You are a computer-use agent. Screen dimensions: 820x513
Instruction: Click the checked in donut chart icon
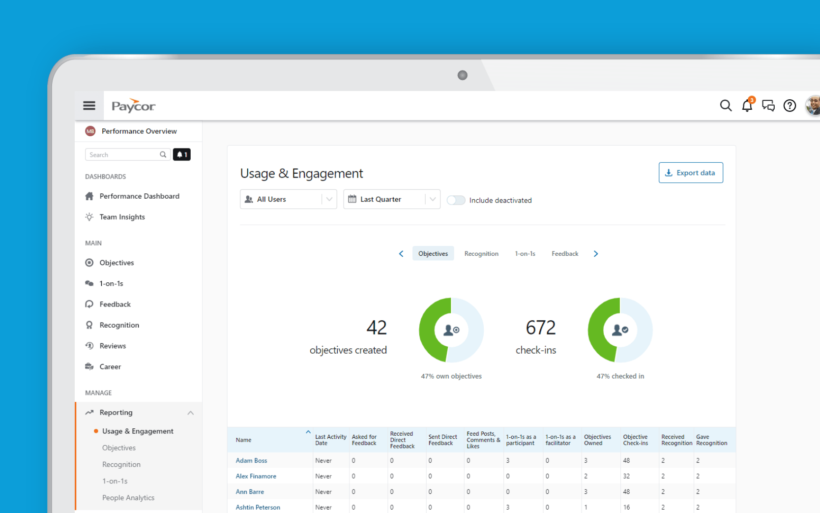coord(620,330)
